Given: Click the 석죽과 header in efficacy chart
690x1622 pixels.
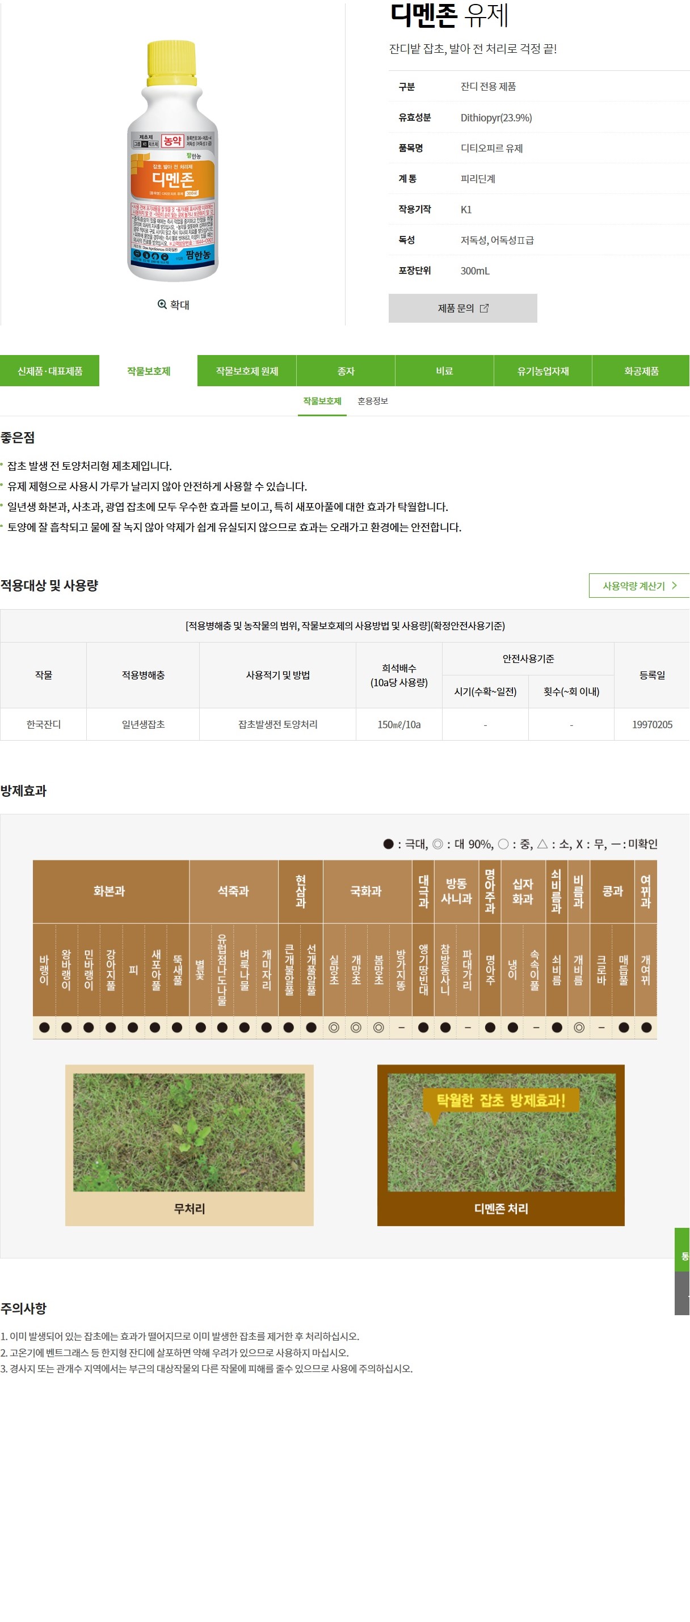Looking at the screenshot, I should point(233,891).
